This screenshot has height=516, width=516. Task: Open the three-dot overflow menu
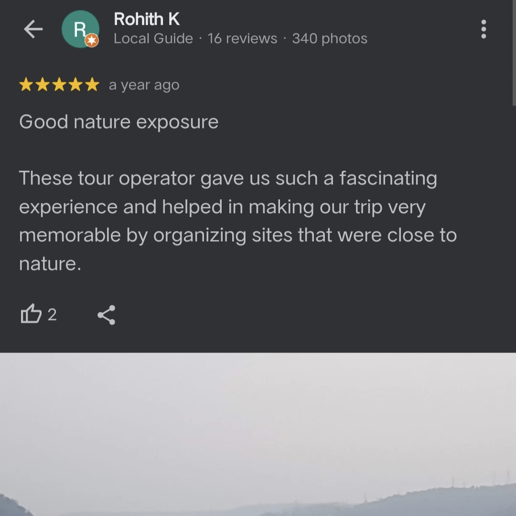[484, 29]
